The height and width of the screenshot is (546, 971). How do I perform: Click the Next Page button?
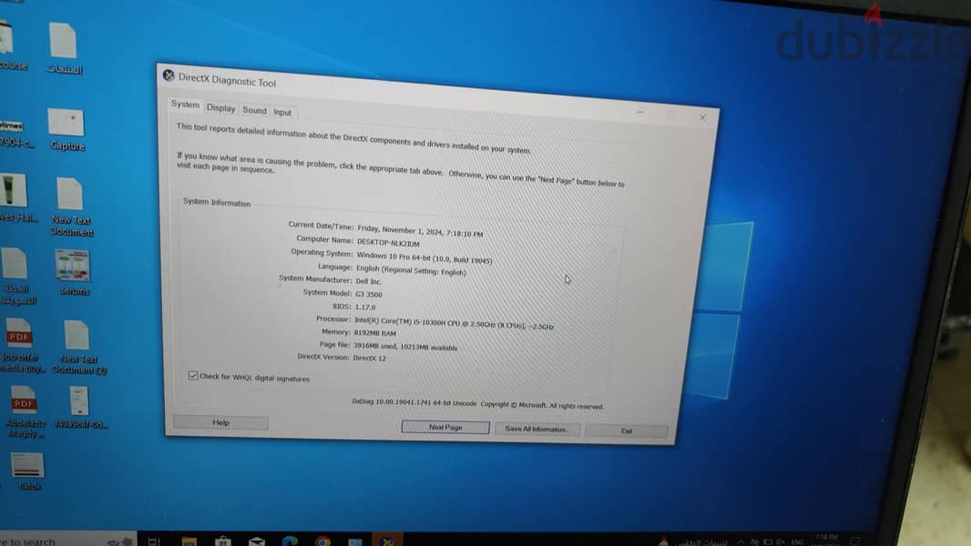(x=445, y=428)
